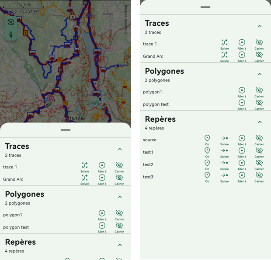Follow the test3 waypoint
The image size is (271, 260).
[224, 178]
